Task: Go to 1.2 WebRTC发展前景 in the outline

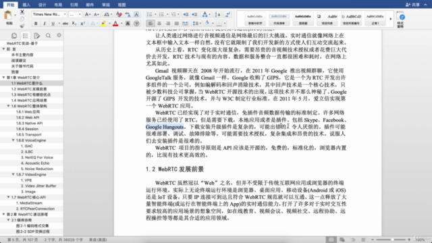Action: pyautogui.click(x=29, y=89)
